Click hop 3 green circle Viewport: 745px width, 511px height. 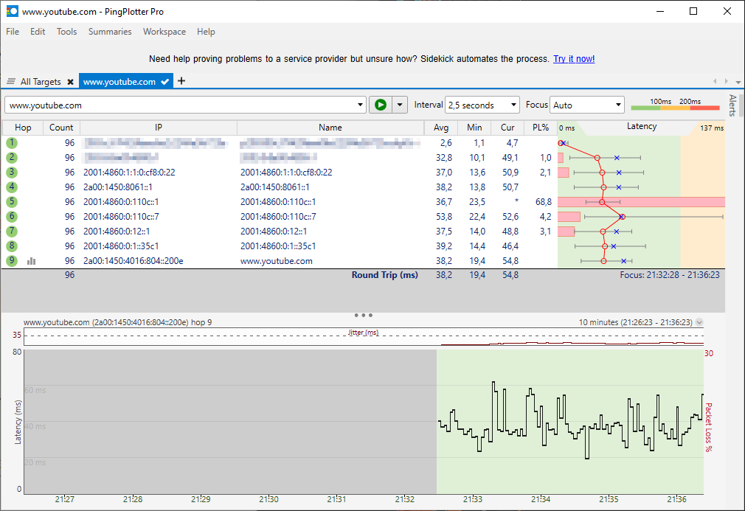(x=12, y=172)
